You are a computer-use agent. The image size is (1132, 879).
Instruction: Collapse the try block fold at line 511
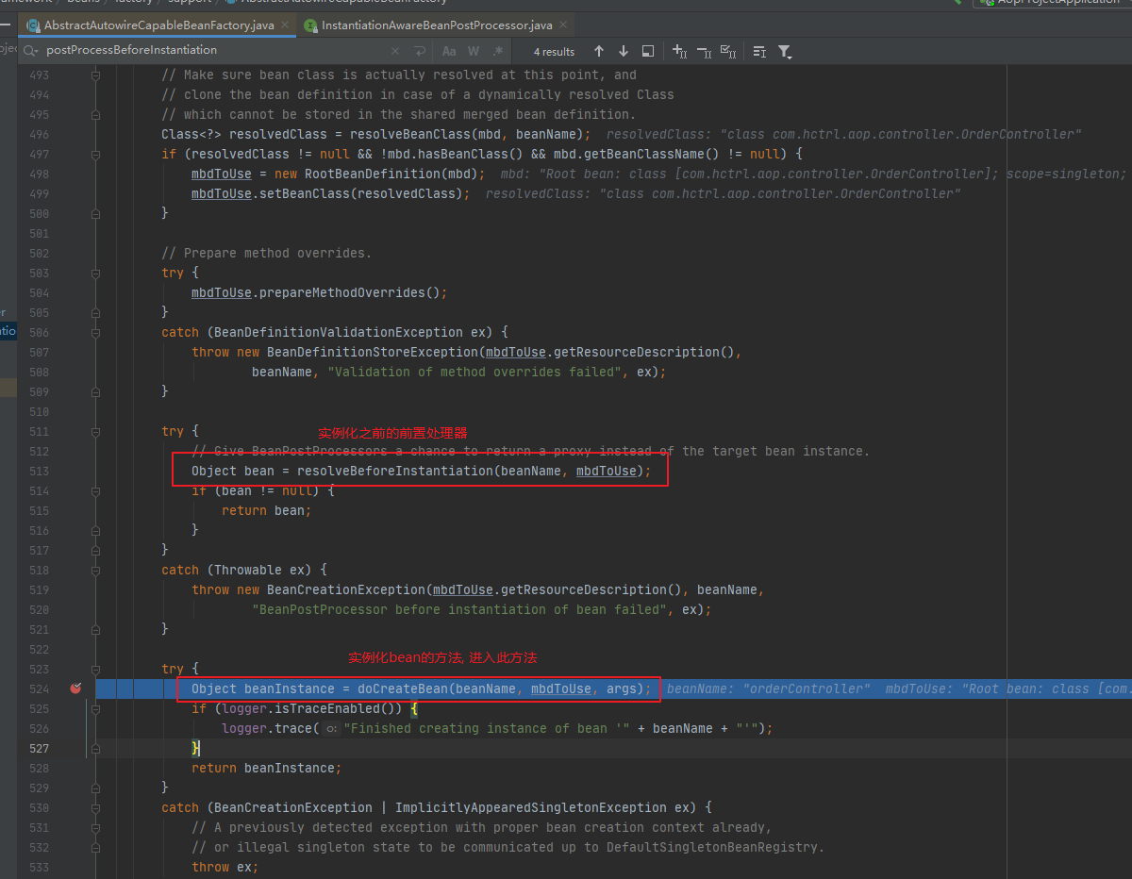(96, 431)
